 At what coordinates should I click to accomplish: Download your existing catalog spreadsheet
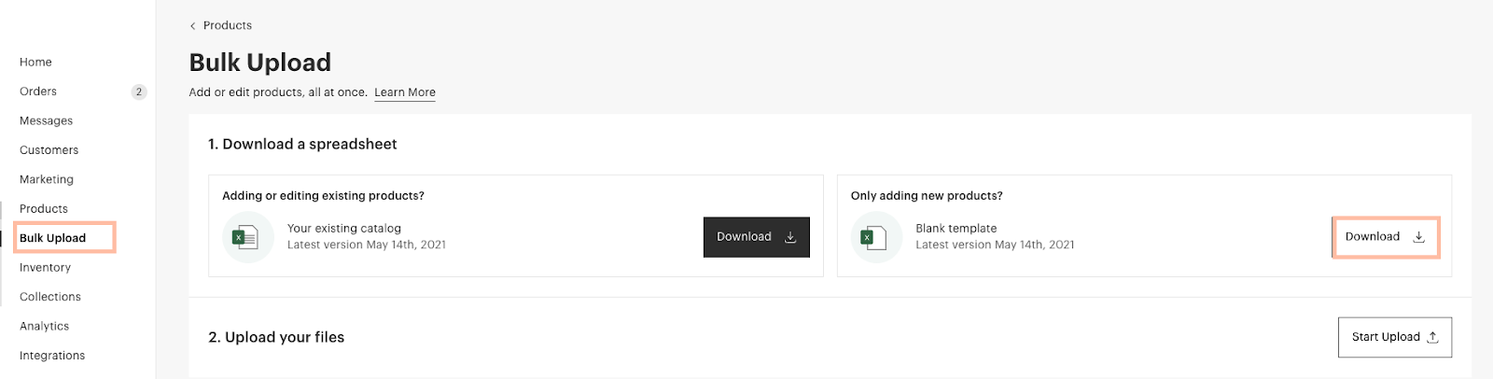coord(756,237)
